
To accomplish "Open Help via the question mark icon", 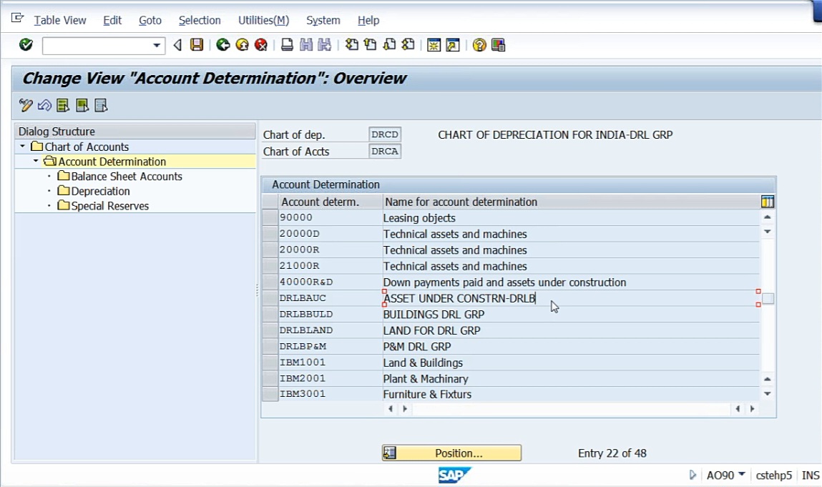I will click(x=479, y=45).
